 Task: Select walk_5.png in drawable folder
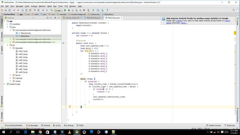click(22, 63)
